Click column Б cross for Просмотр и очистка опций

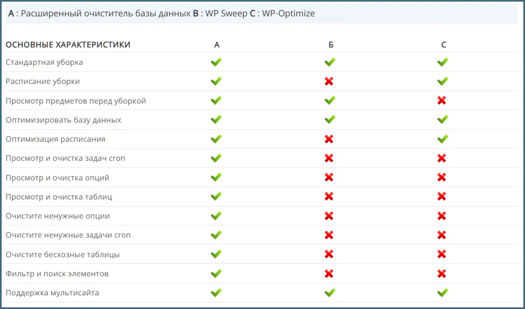tap(329, 178)
